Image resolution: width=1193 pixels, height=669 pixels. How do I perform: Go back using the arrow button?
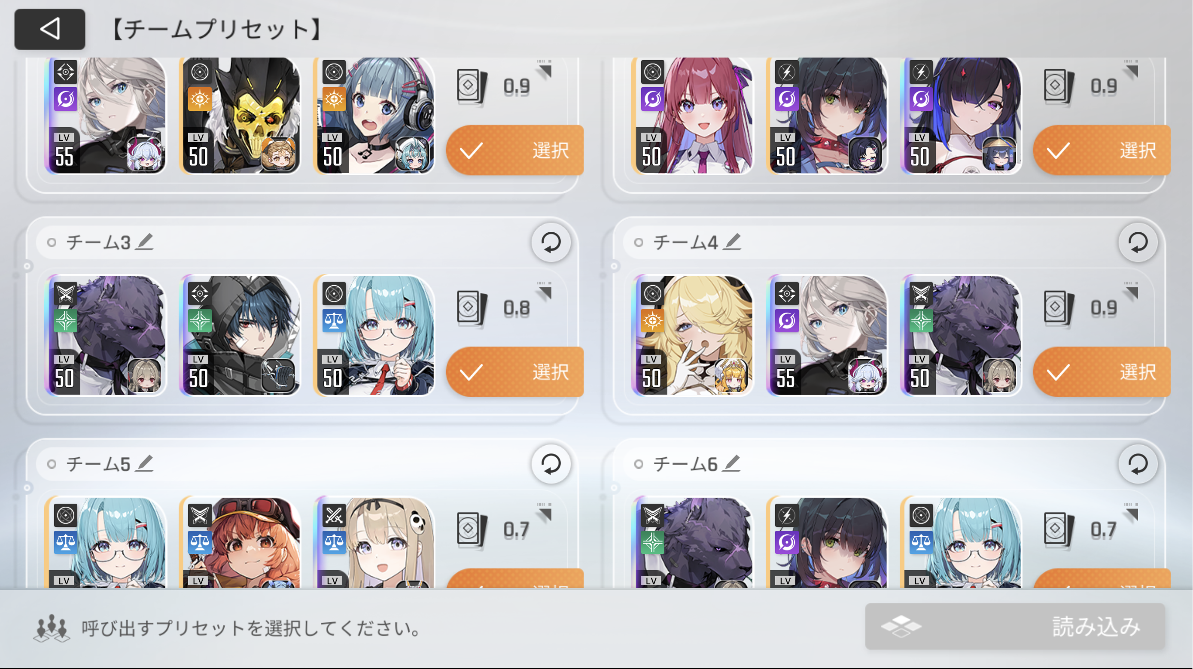(x=49, y=29)
